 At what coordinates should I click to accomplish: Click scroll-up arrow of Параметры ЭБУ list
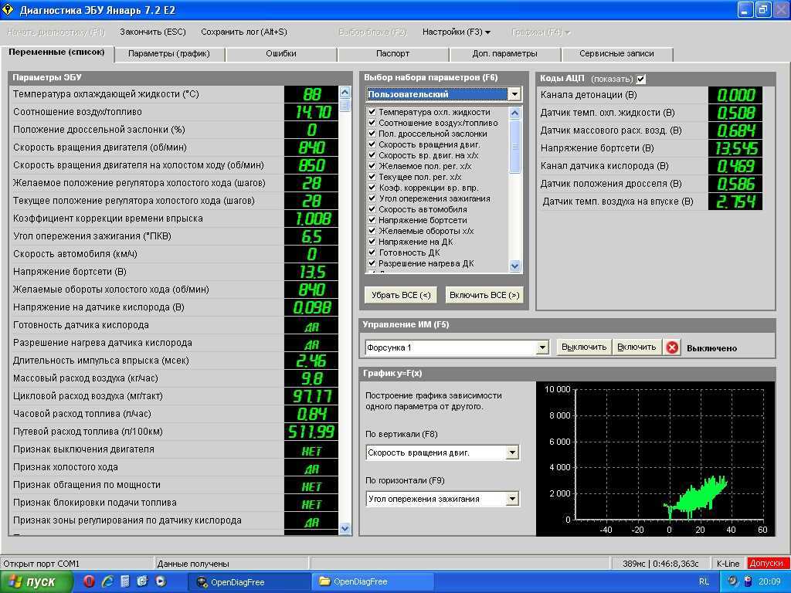point(345,93)
